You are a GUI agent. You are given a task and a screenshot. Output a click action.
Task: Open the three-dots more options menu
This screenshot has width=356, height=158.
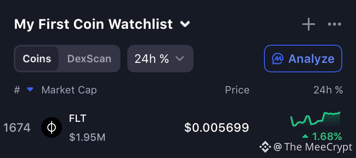335,24
